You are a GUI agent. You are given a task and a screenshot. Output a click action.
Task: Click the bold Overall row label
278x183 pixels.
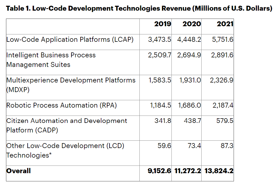click(18, 171)
